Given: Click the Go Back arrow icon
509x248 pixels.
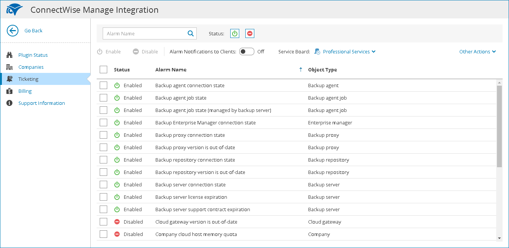Looking at the screenshot, I should [x=12, y=31].
